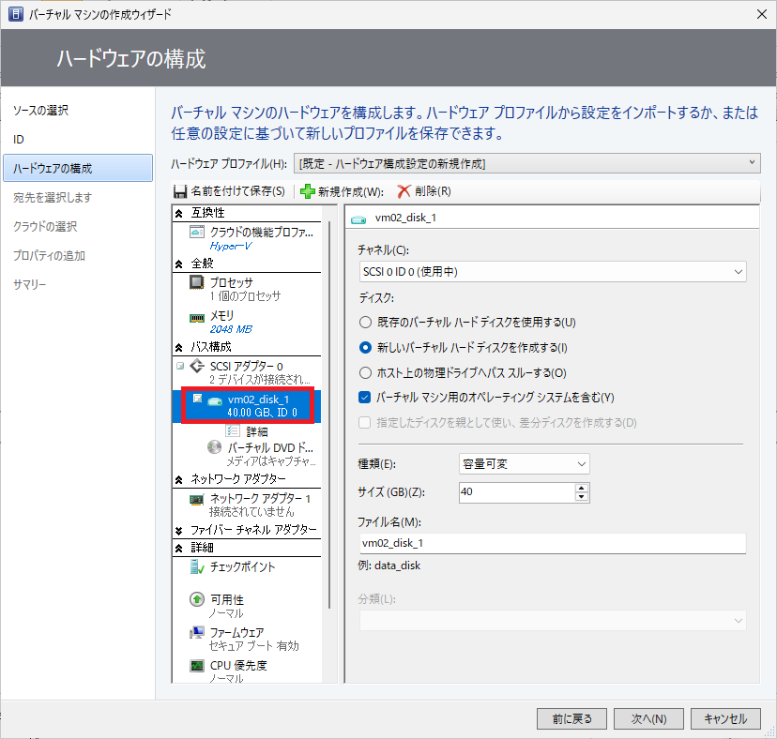
Task: Collapse the vm02_disk_1 tree node
Action: point(197,399)
